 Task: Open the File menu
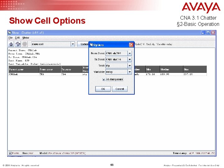[x=11, y=38]
